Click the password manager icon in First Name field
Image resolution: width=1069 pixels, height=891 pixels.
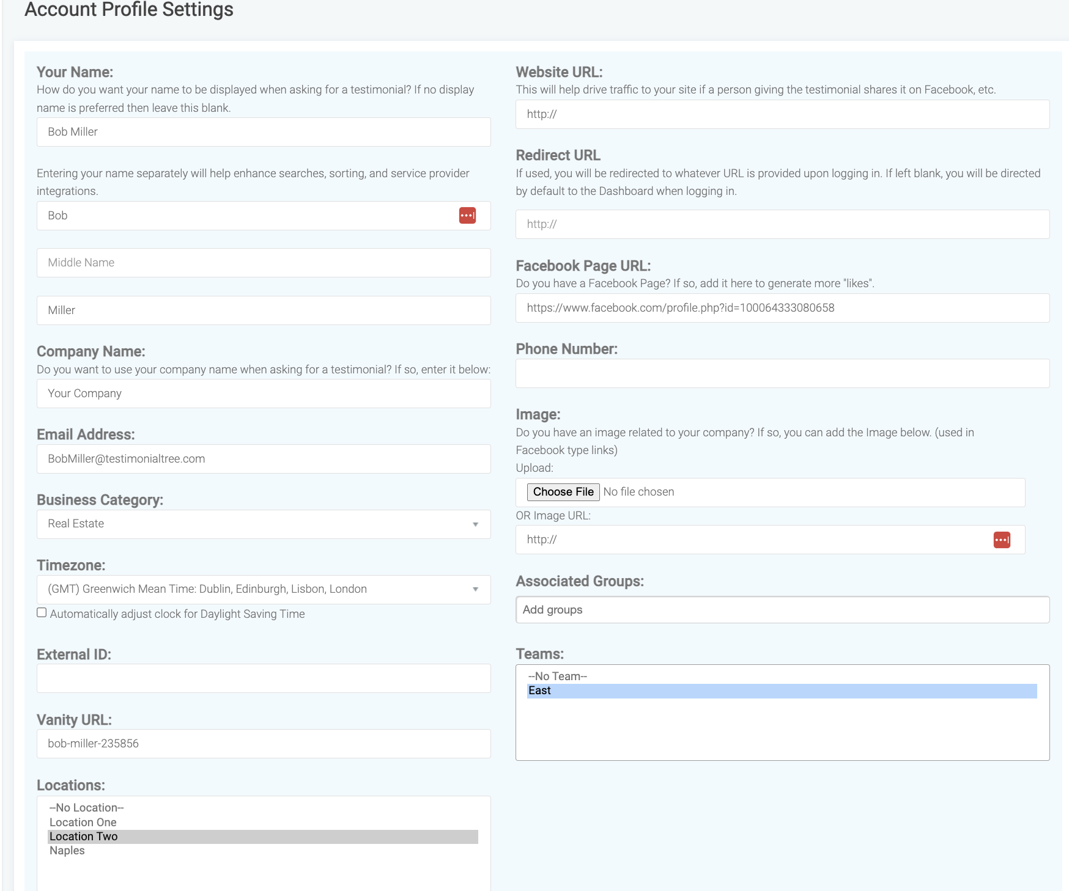coord(467,216)
